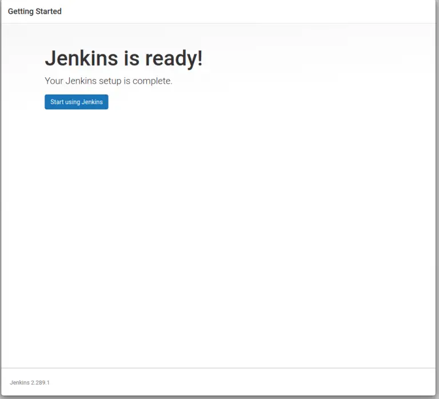
Task: Click the word 'Jenkins' in the footer
Action: [x=20, y=382]
